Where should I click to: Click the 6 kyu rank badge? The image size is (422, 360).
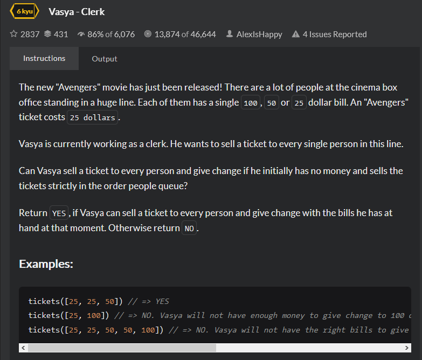pyautogui.click(x=24, y=11)
